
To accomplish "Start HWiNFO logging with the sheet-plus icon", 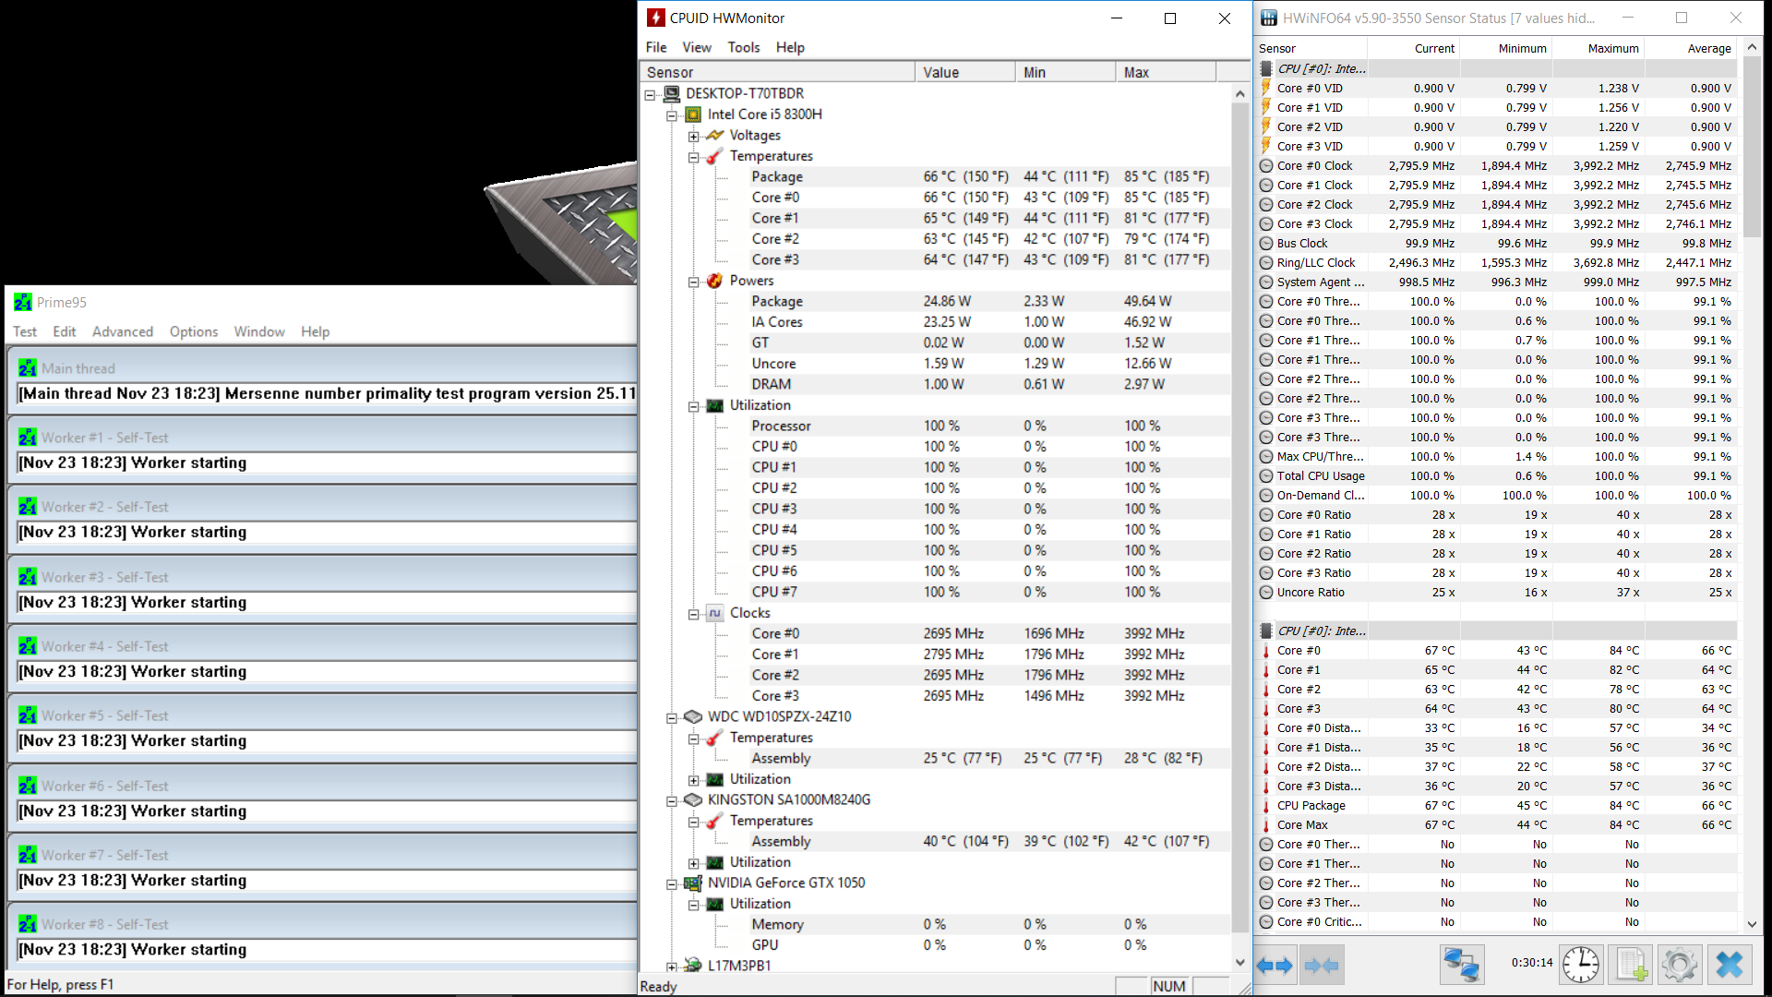I will [x=1631, y=966].
